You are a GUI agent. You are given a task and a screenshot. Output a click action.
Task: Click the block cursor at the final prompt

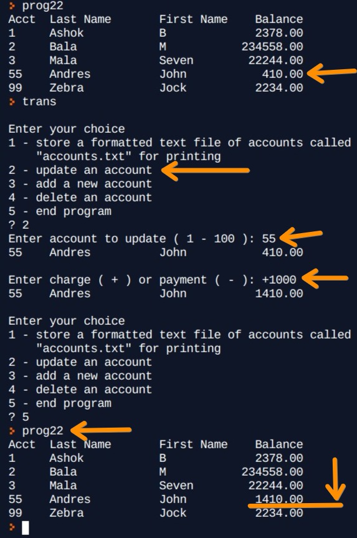pyautogui.click(x=26, y=527)
